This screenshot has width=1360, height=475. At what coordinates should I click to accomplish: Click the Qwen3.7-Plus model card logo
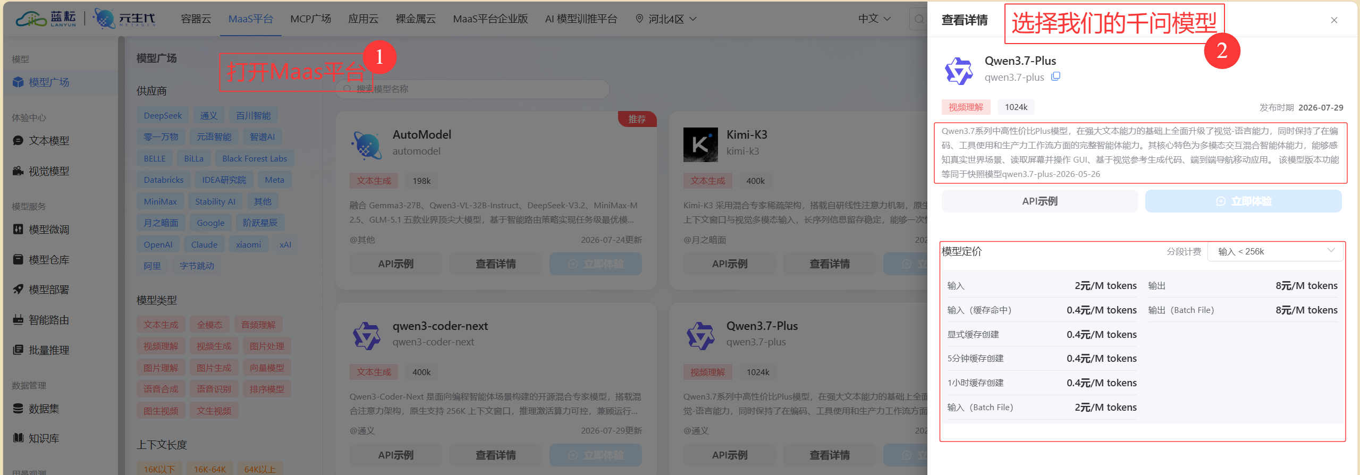pos(700,336)
